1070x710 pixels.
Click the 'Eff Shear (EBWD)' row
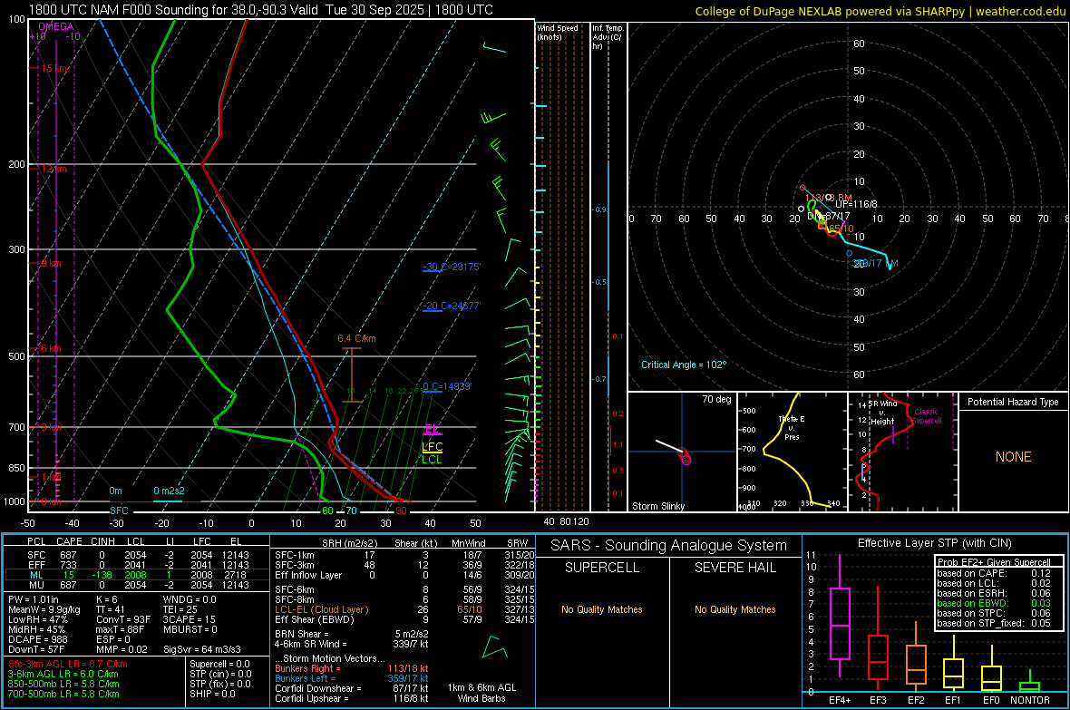[x=404, y=619]
